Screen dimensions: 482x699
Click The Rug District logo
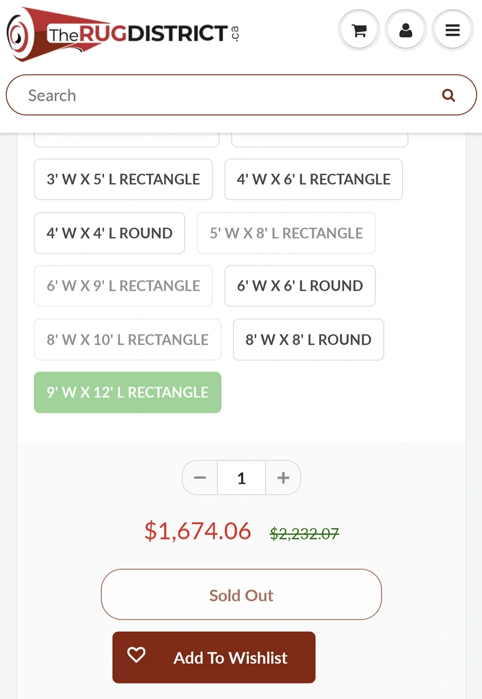point(122,33)
